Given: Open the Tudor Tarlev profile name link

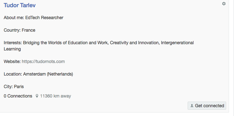Looking at the screenshot, I should (19, 5).
